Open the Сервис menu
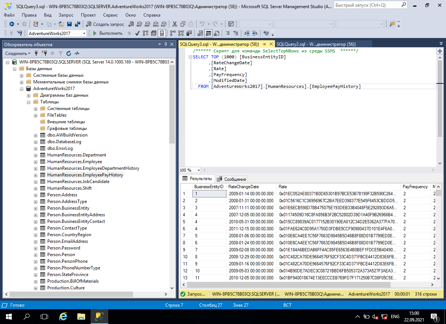 tap(110, 15)
